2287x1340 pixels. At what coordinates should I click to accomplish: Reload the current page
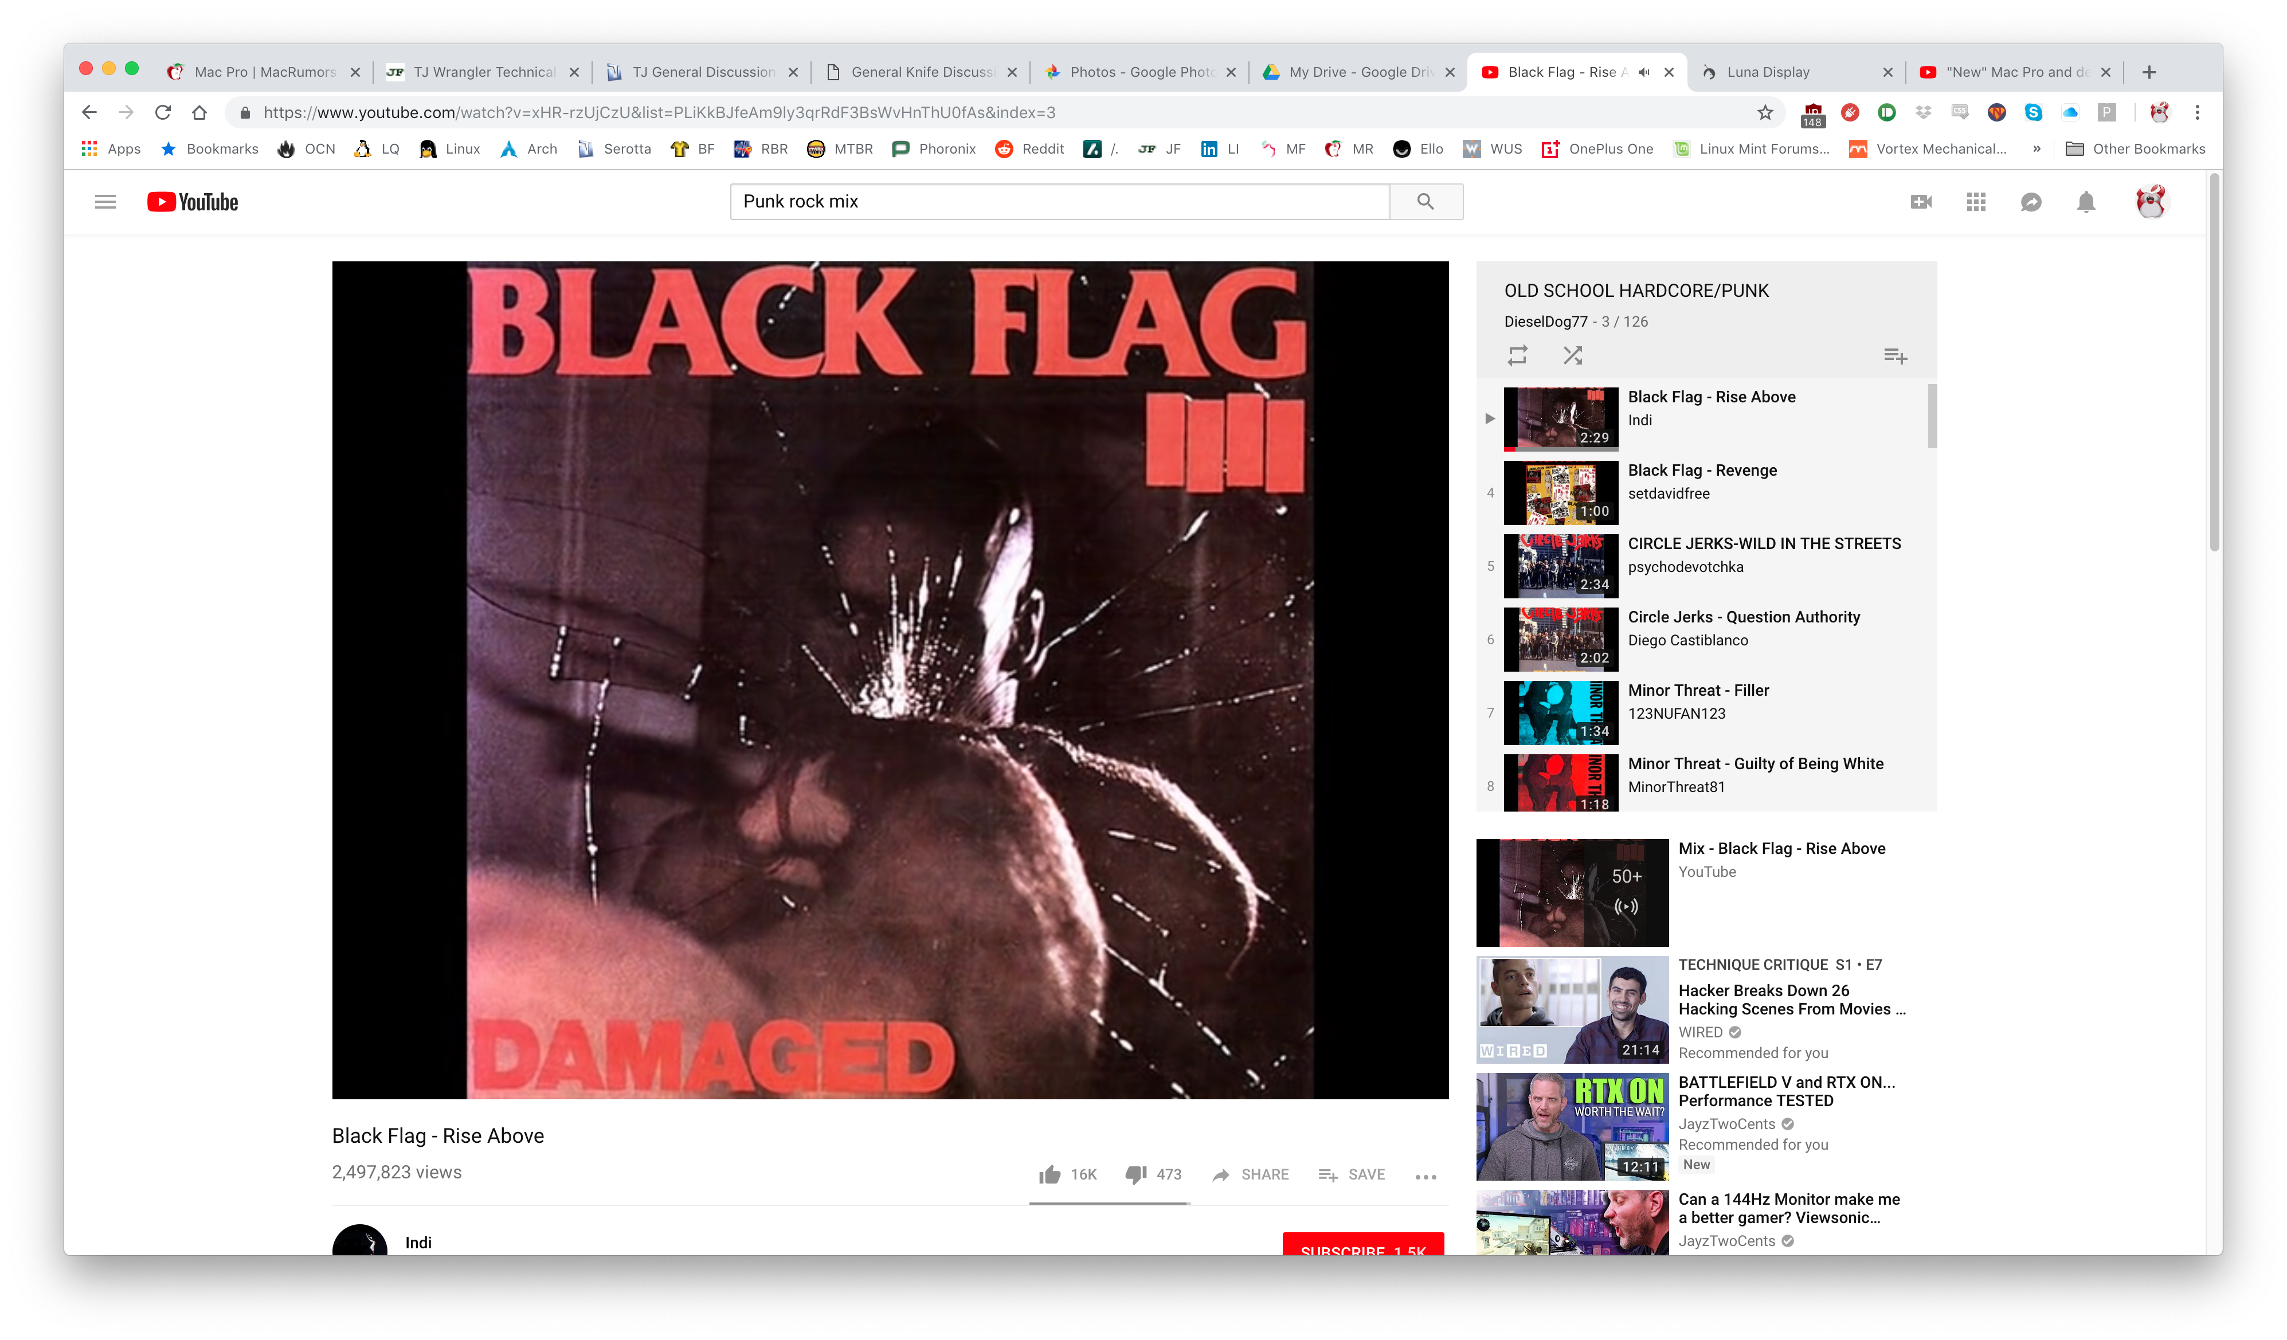point(163,112)
